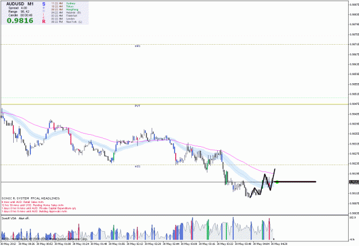Select the New York session clock row
359x246 pixels.
click(x=67, y=22)
